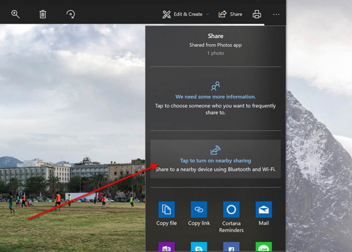Click the Share toolbar button
Screen dimensions: 352x252
230,14
